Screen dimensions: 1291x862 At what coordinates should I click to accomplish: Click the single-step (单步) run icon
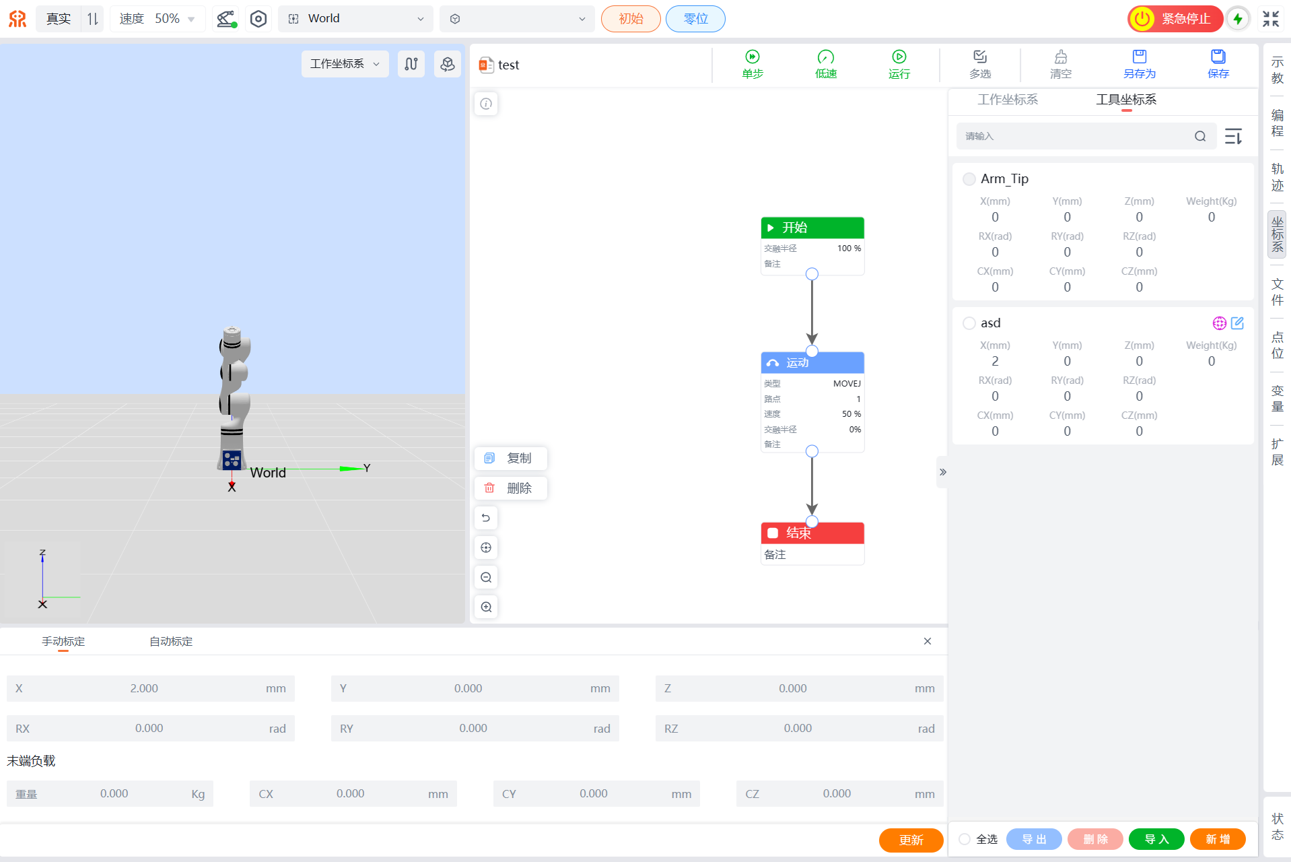(x=752, y=57)
